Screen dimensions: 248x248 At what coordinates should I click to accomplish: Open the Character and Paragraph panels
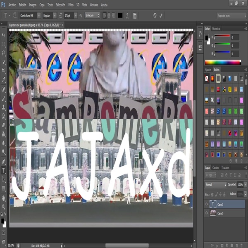pos(135,16)
